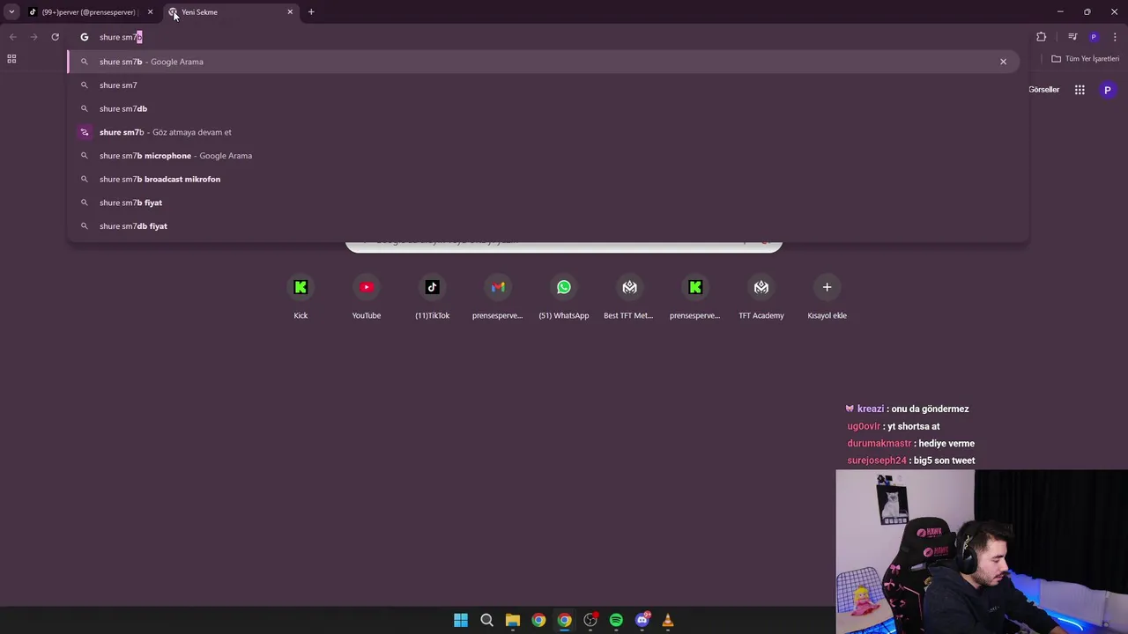
Task: Choose the 'shure sm7db fiyat' suggestion
Action: (543, 226)
